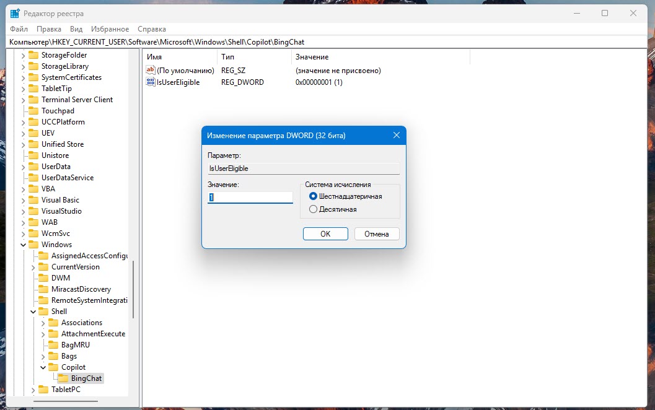Select the AttachmentExecute key
This screenshot has width=655, height=410.
[x=93, y=334]
